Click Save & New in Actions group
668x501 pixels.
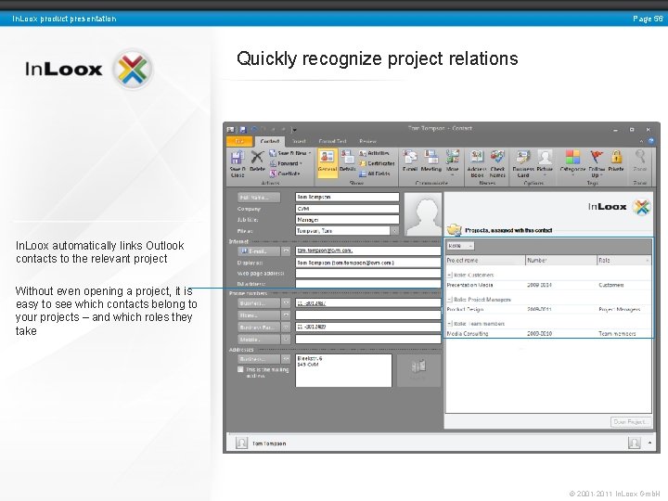point(289,153)
